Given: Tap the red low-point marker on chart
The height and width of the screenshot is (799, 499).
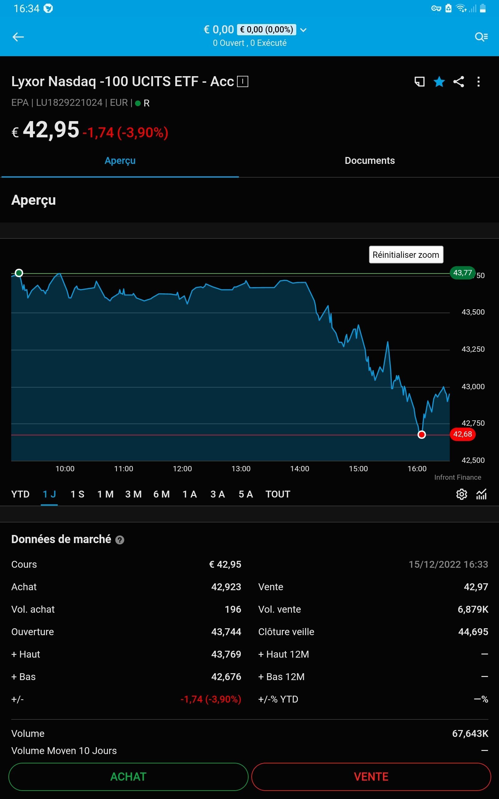Looking at the screenshot, I should pos(421,435).
